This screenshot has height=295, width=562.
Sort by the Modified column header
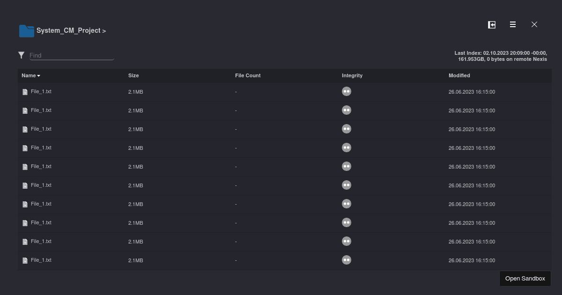pyautogui.click(x=459, y=75)
